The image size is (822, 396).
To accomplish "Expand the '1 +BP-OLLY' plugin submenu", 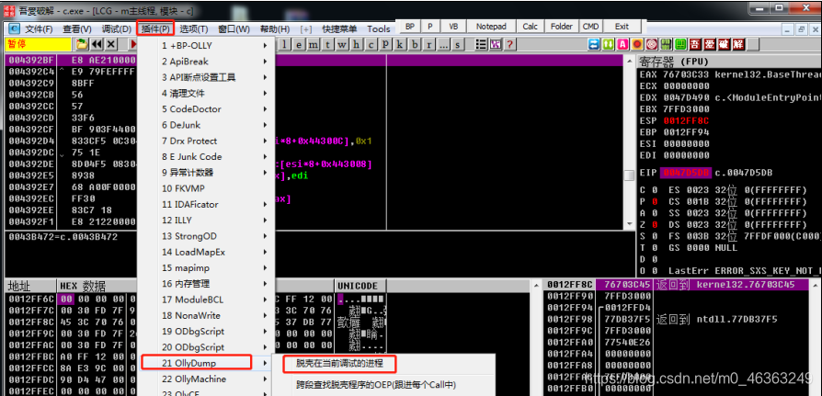I will [206, 46].
